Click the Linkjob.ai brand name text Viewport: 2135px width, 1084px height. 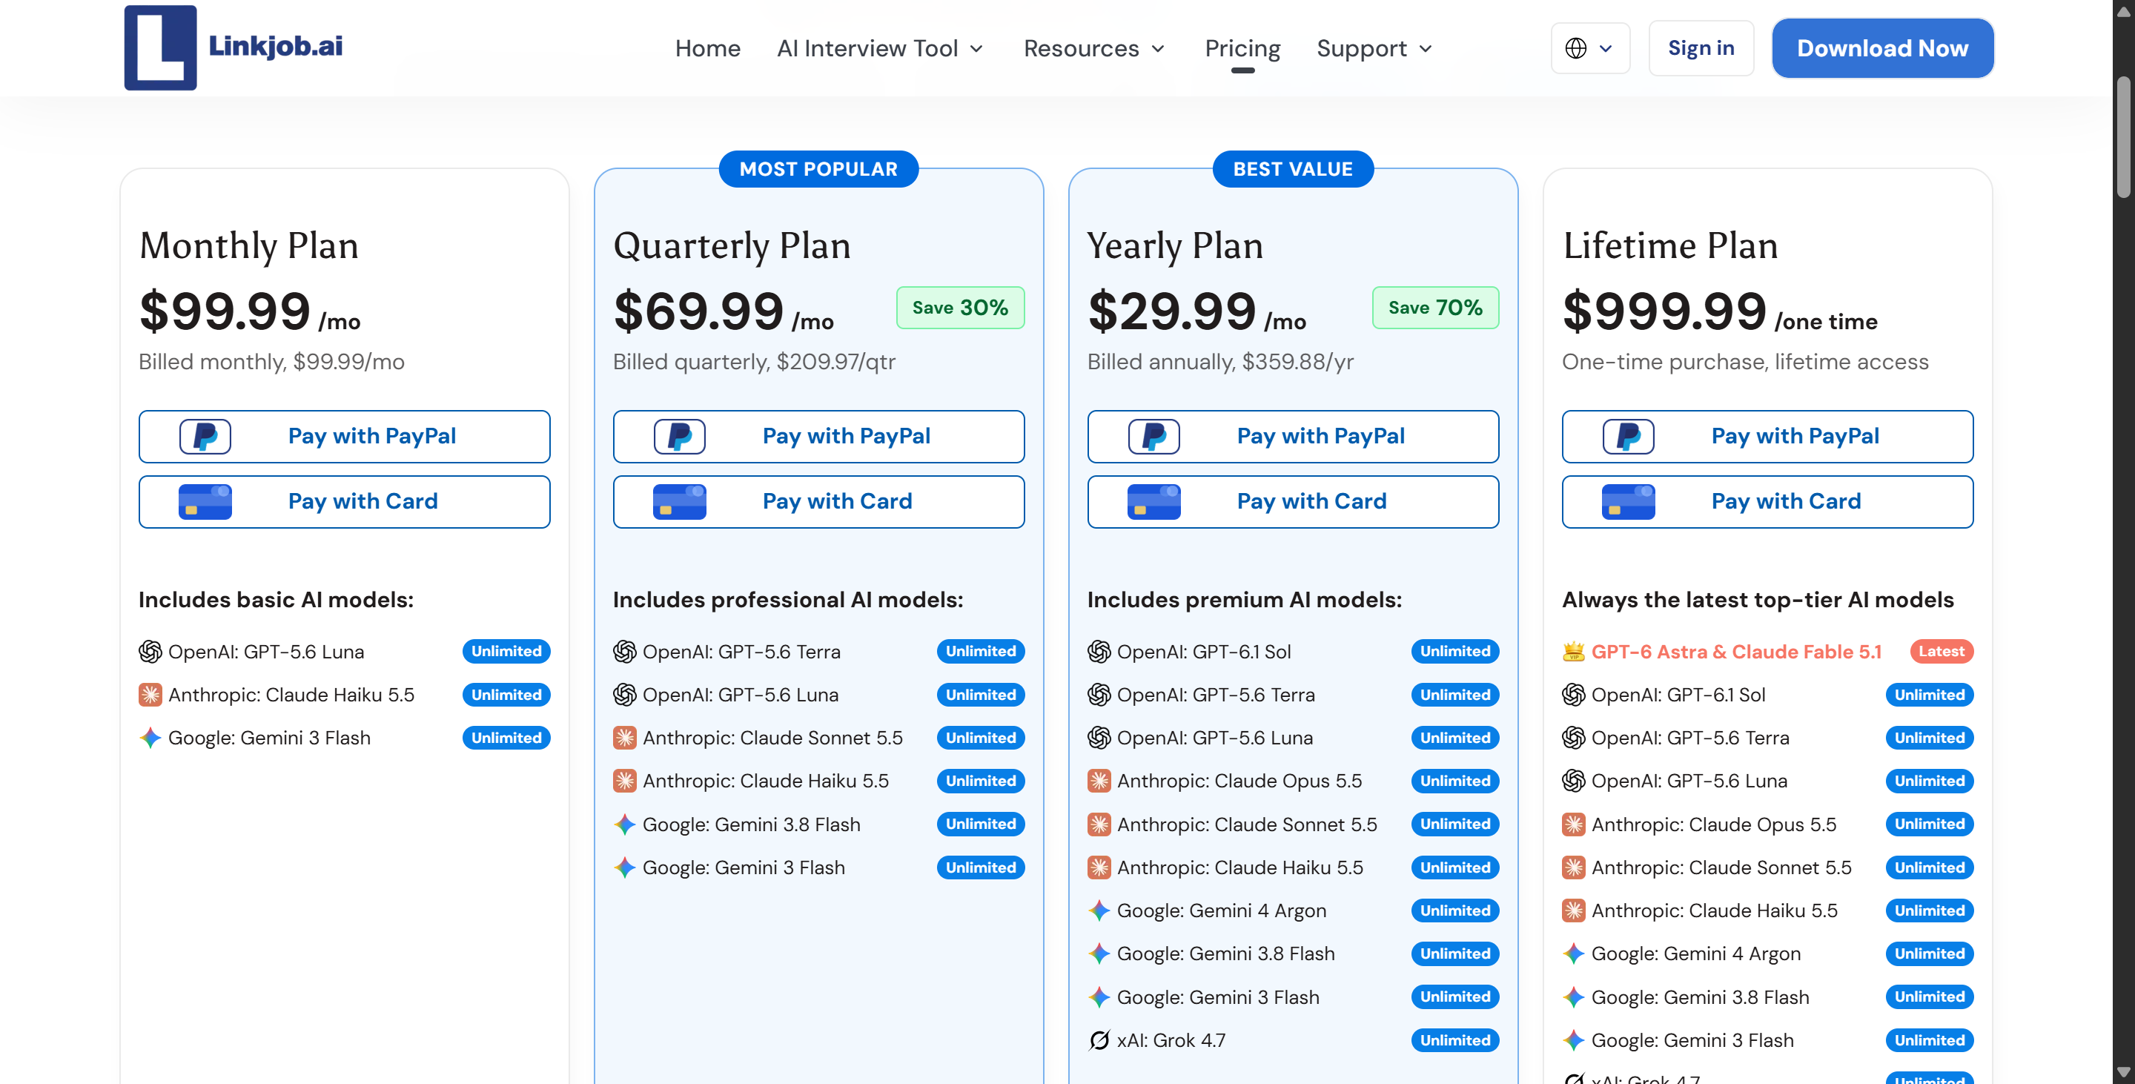[x=275, y=47]
